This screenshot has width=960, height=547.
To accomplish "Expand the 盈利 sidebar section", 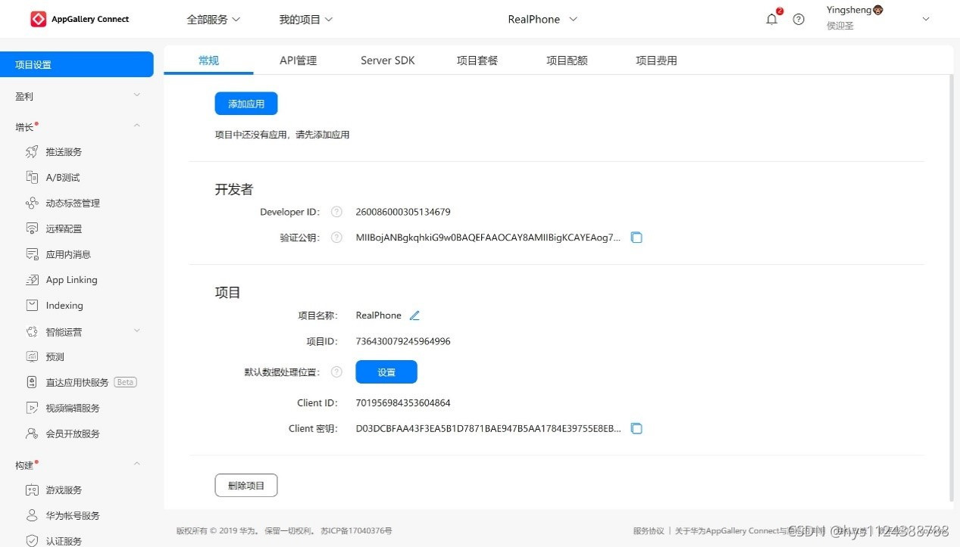I will [137, 95].
